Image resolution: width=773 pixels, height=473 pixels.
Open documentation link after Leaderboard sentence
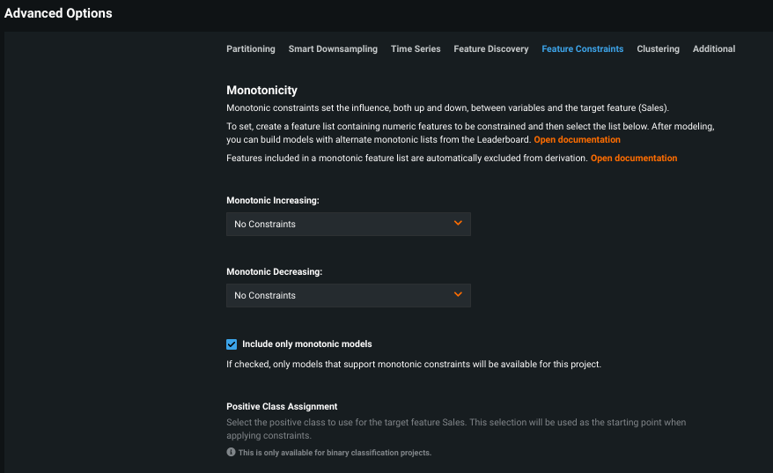(577, 140)
